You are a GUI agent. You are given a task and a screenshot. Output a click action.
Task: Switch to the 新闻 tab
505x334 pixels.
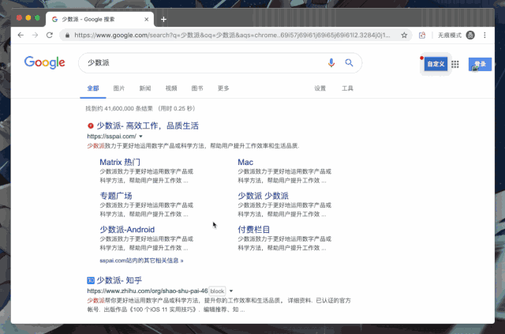pos(145,88)
